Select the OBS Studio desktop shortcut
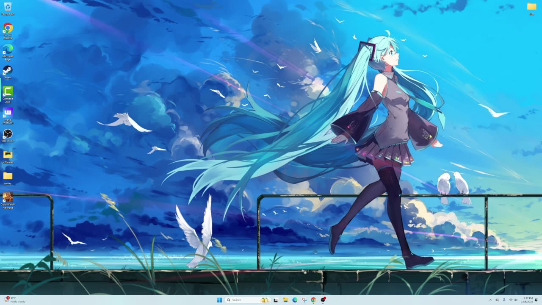542x305 pixels. 8,136
